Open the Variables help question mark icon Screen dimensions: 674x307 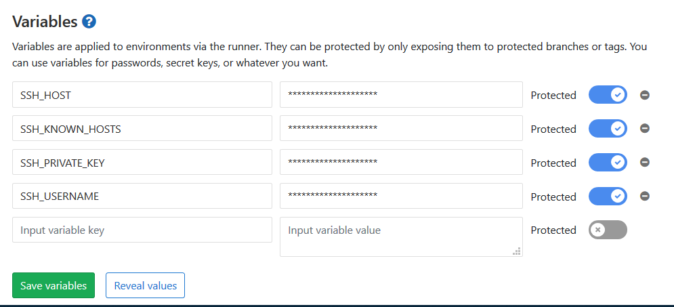coord(89,21)
